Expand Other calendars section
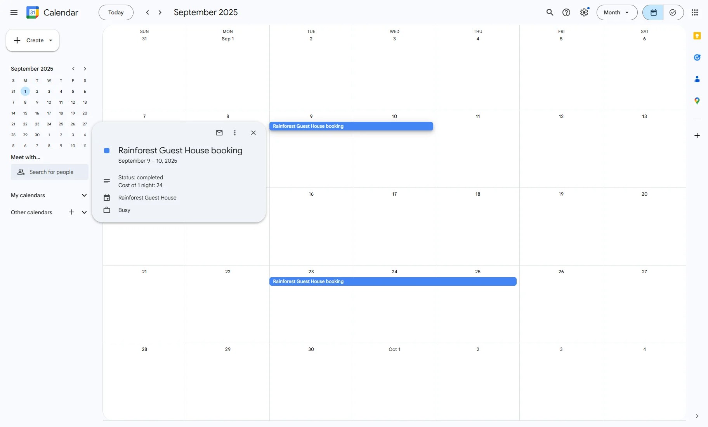The width and height of the screenshot is (708, 427). (x=84, y=212)
